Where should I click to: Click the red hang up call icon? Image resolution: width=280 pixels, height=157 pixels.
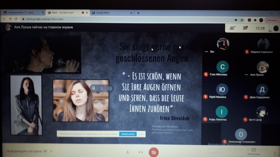coord(141,152)
